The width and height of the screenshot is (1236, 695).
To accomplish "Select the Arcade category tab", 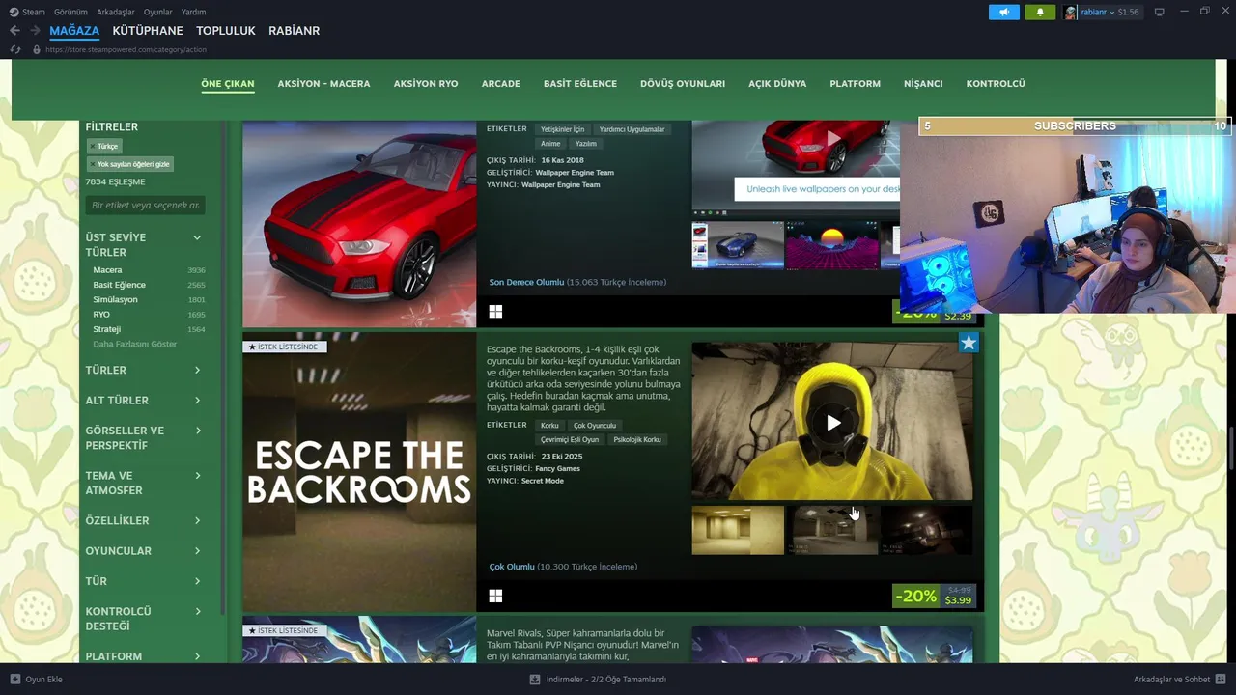I will click(x=501, y=84).
